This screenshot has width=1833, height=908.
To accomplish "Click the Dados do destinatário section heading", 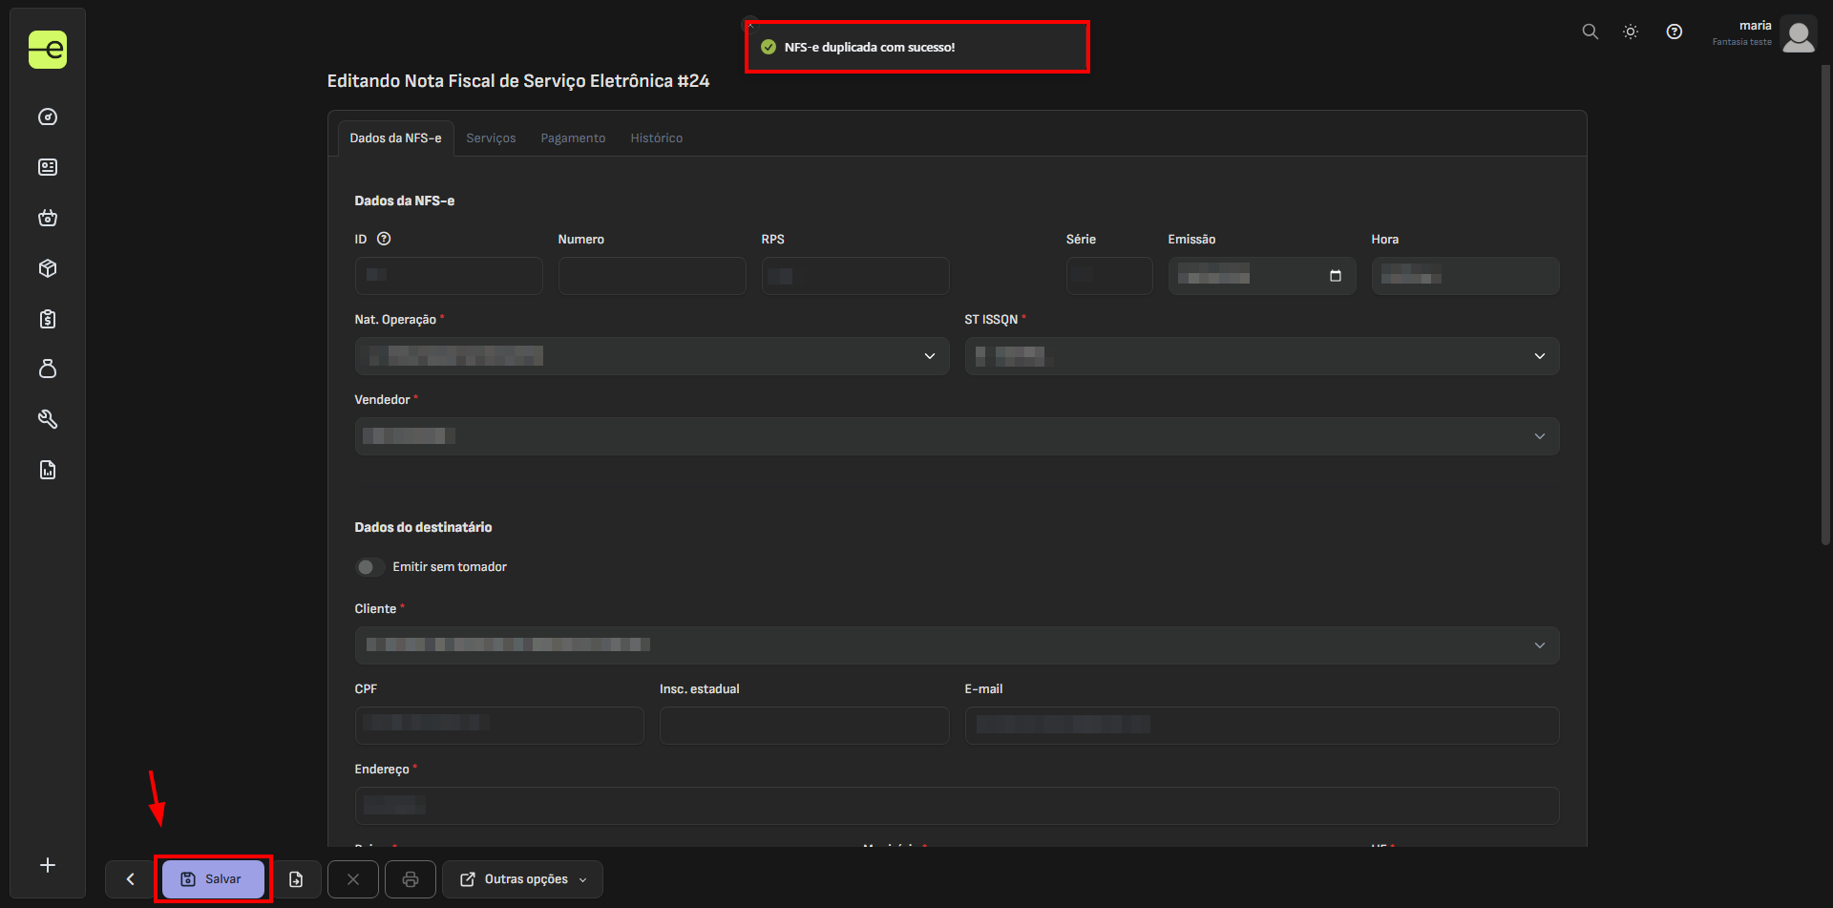I will click(423, 527).
